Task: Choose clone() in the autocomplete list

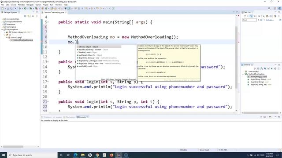Action: [x=99, y=47]
